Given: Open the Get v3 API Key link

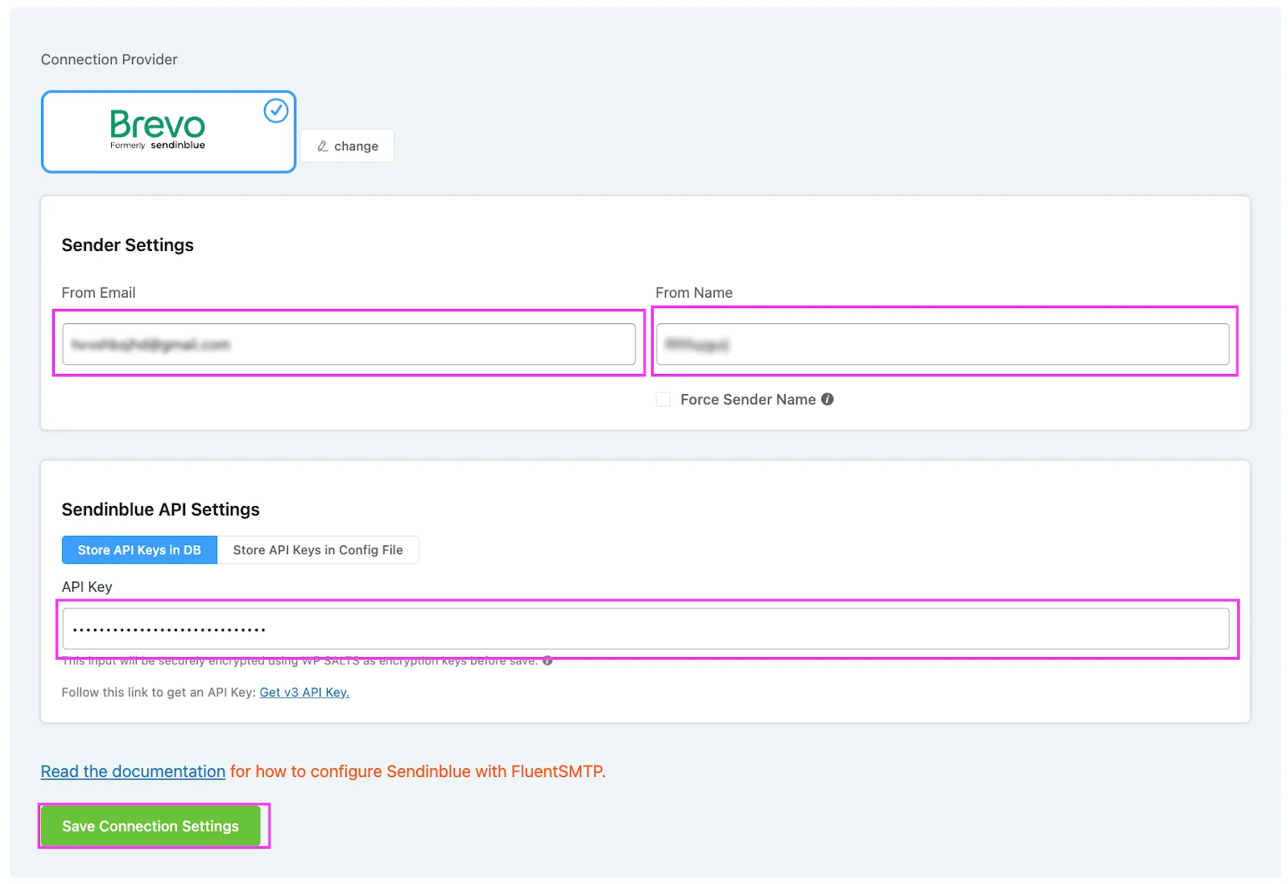Looking at the screenshot, I should (304, 692).
